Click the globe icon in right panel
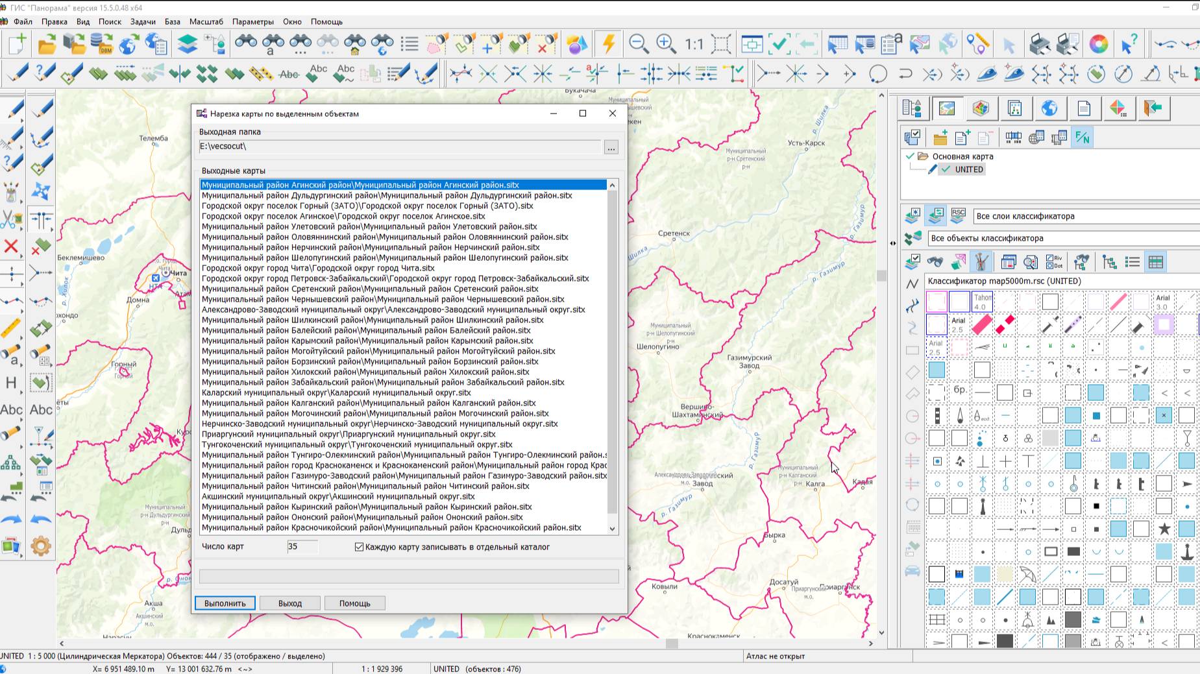Viewport: 1200px width, 674px height. pos(1049,108)
